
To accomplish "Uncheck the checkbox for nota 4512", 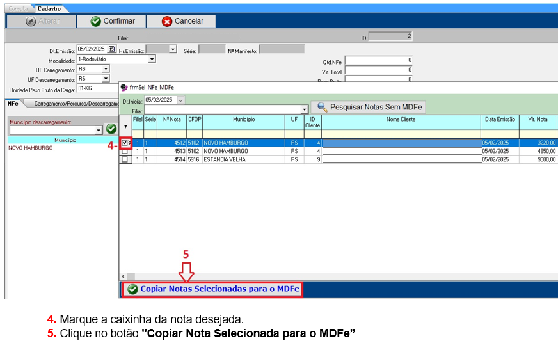I will [125, 143].
